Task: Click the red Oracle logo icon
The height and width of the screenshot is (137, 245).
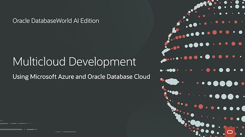Action: [230, 132]
